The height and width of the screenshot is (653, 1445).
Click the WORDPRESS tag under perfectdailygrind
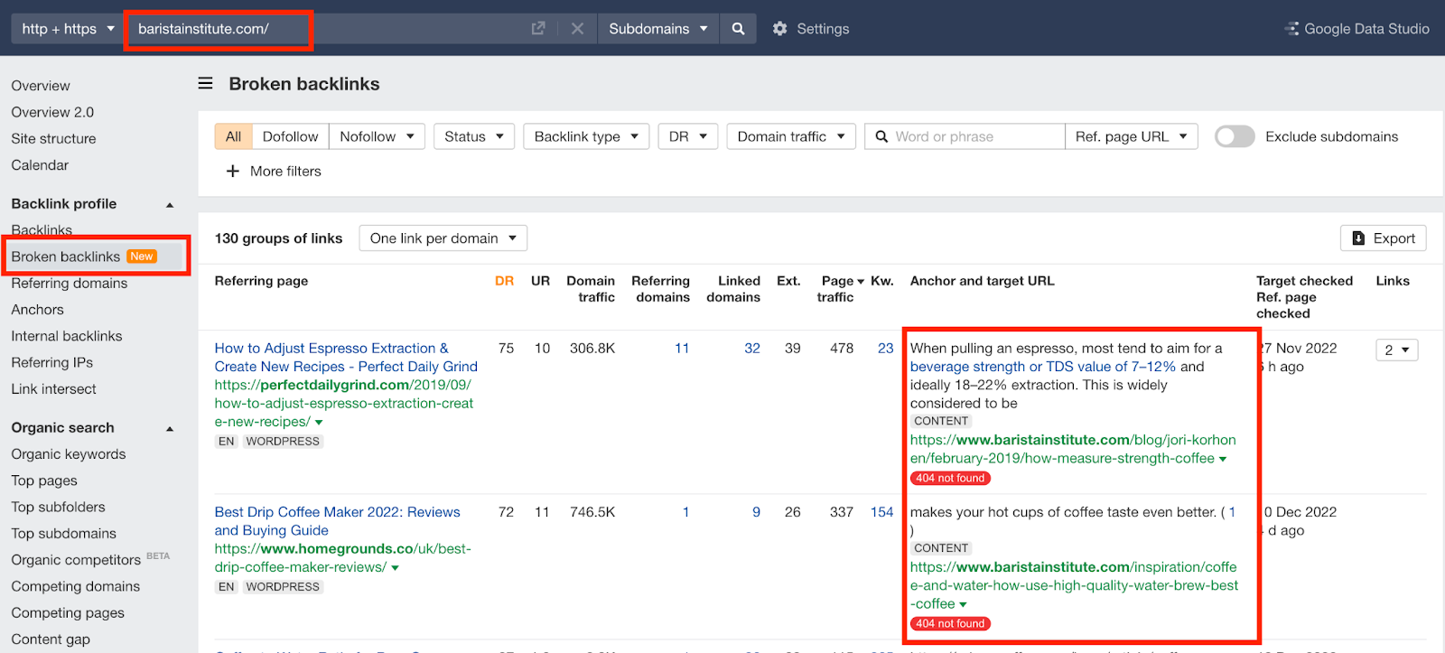[283, 442]
